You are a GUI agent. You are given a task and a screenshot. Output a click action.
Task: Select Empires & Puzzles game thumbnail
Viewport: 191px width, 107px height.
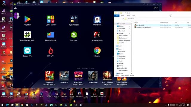click(50, 76)
